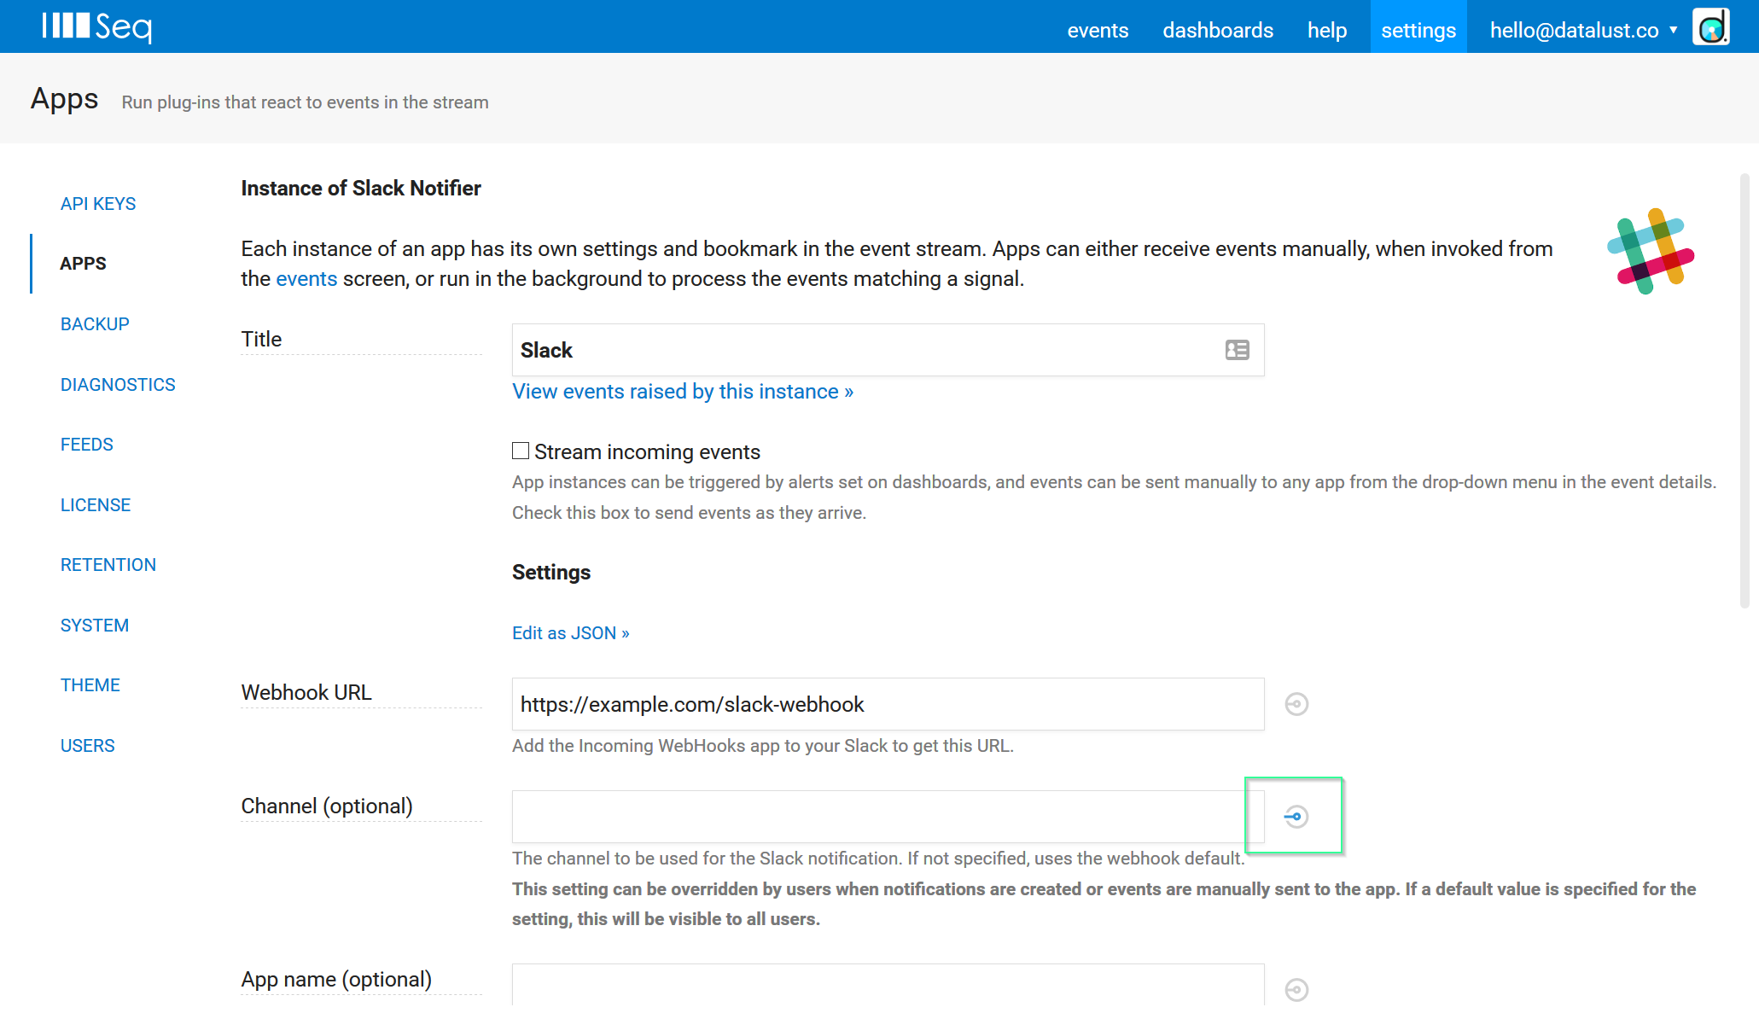Open LICENSE settings section

coord(96,505)
